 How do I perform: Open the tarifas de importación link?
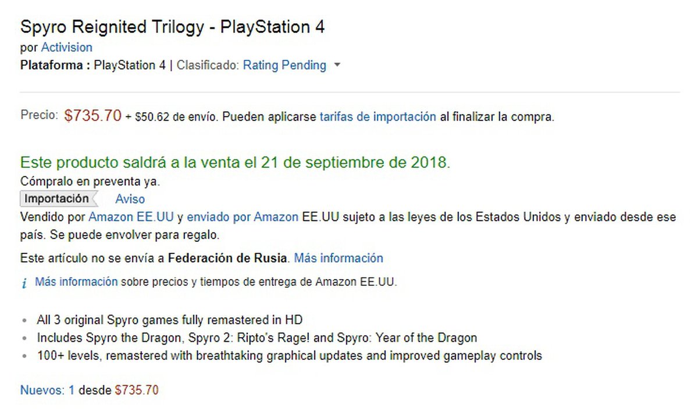(x=378, y=116)
